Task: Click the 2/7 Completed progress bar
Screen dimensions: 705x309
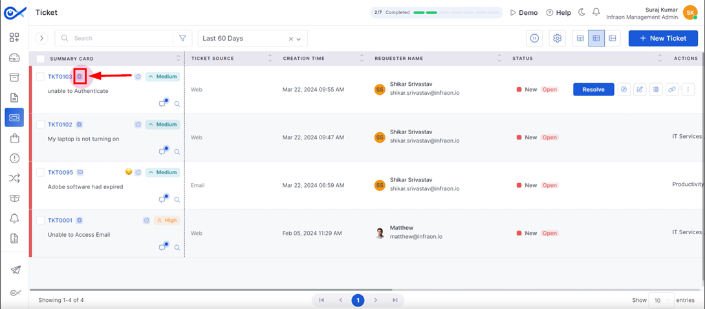Action: (436, 12)
